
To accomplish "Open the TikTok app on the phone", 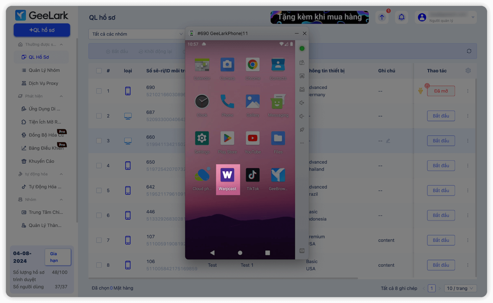I will [x=253, y=179].
